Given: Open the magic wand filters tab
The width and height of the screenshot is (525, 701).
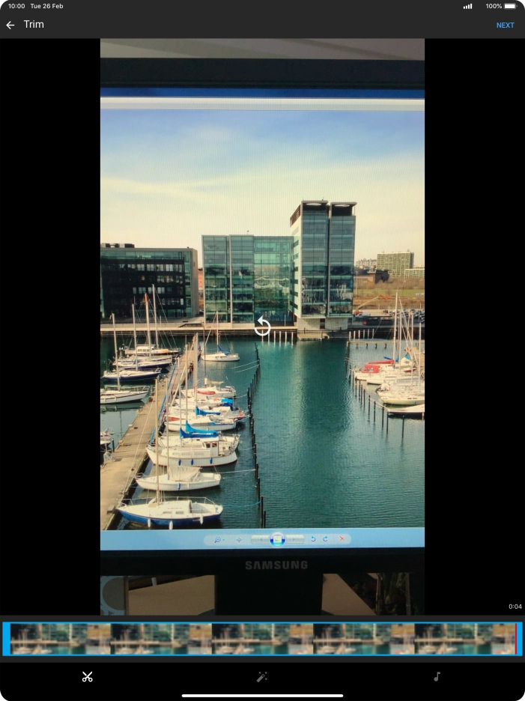Looking at the screenshot, I should pos(262,676).
